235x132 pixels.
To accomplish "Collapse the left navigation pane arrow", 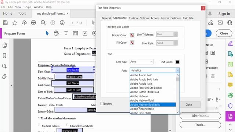I will point(11,85).
